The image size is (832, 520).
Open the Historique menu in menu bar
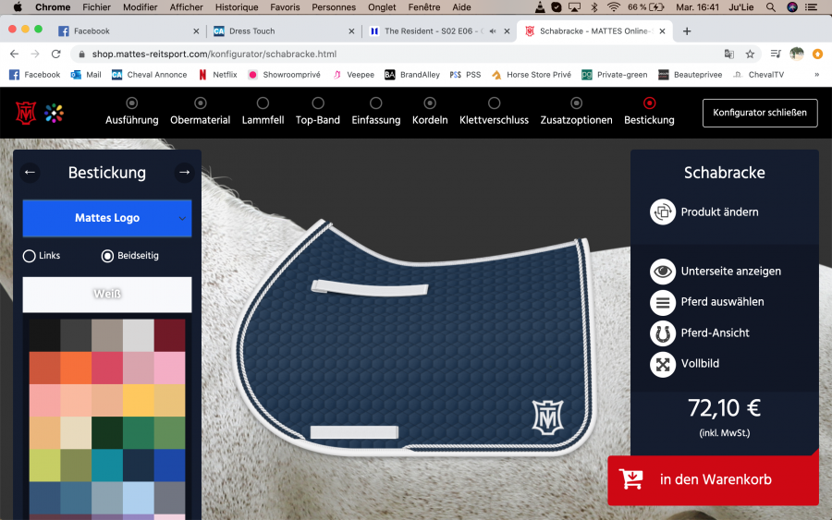coord(237,6)
